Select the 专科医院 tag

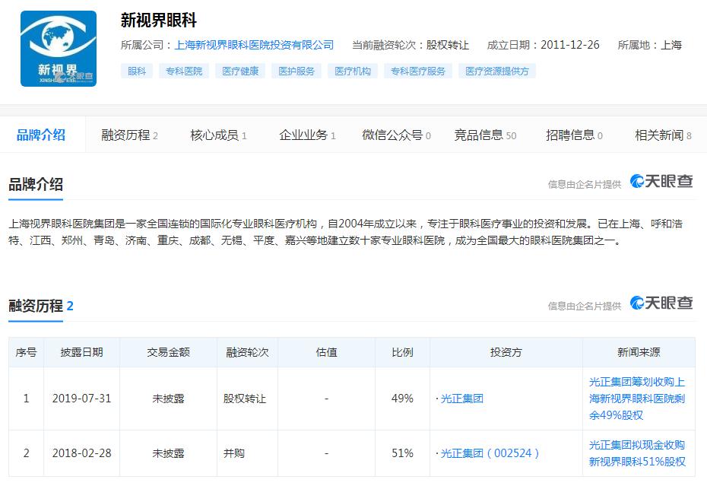(184, 71)
